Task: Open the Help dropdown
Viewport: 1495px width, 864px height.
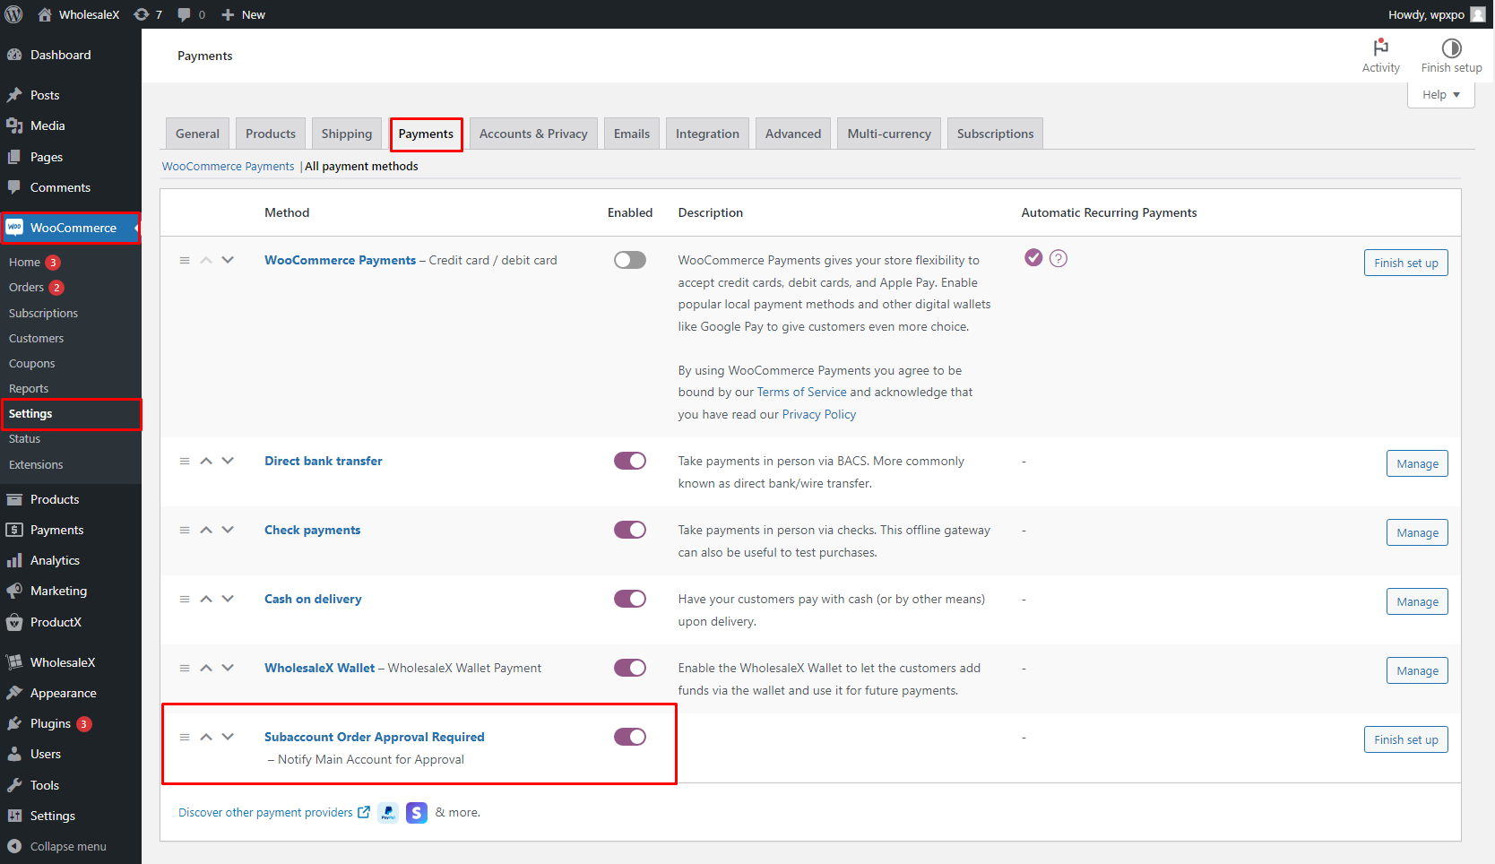Action: coord(1440,95)
